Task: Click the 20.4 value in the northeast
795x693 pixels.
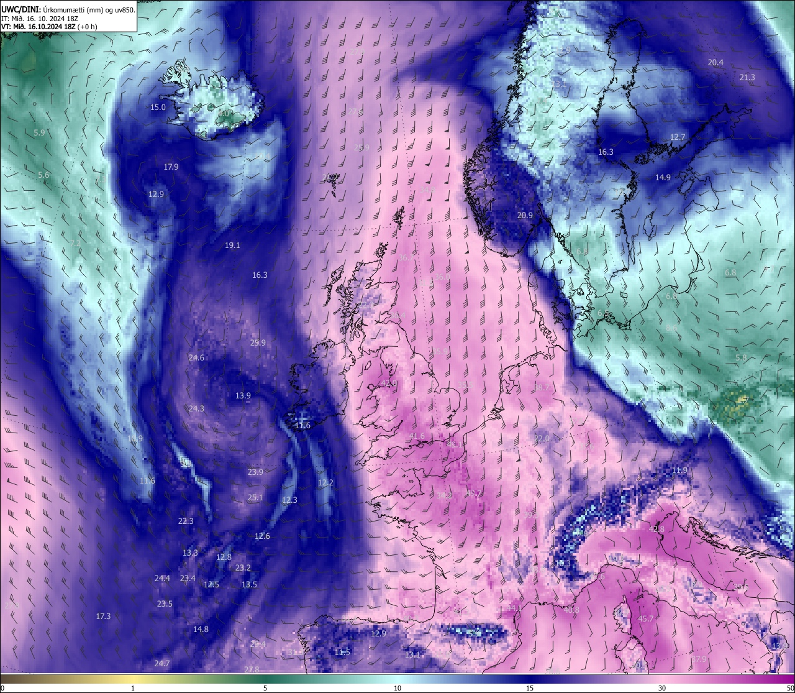Action: tap(715, 62)
